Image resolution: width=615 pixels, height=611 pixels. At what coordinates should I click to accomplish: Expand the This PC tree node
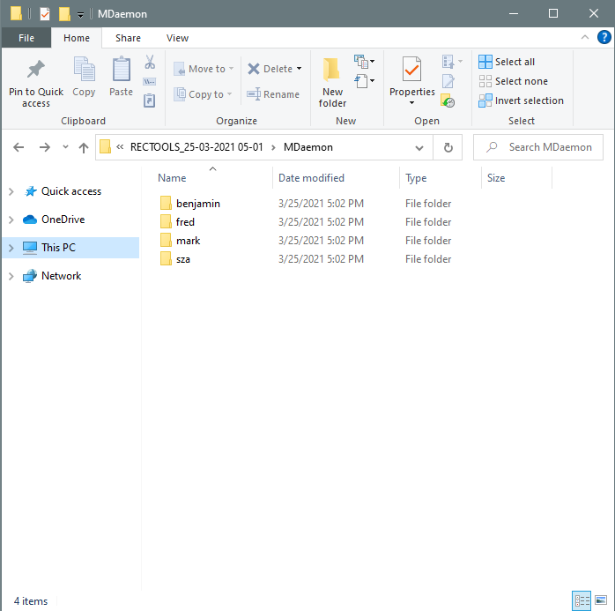11,248
